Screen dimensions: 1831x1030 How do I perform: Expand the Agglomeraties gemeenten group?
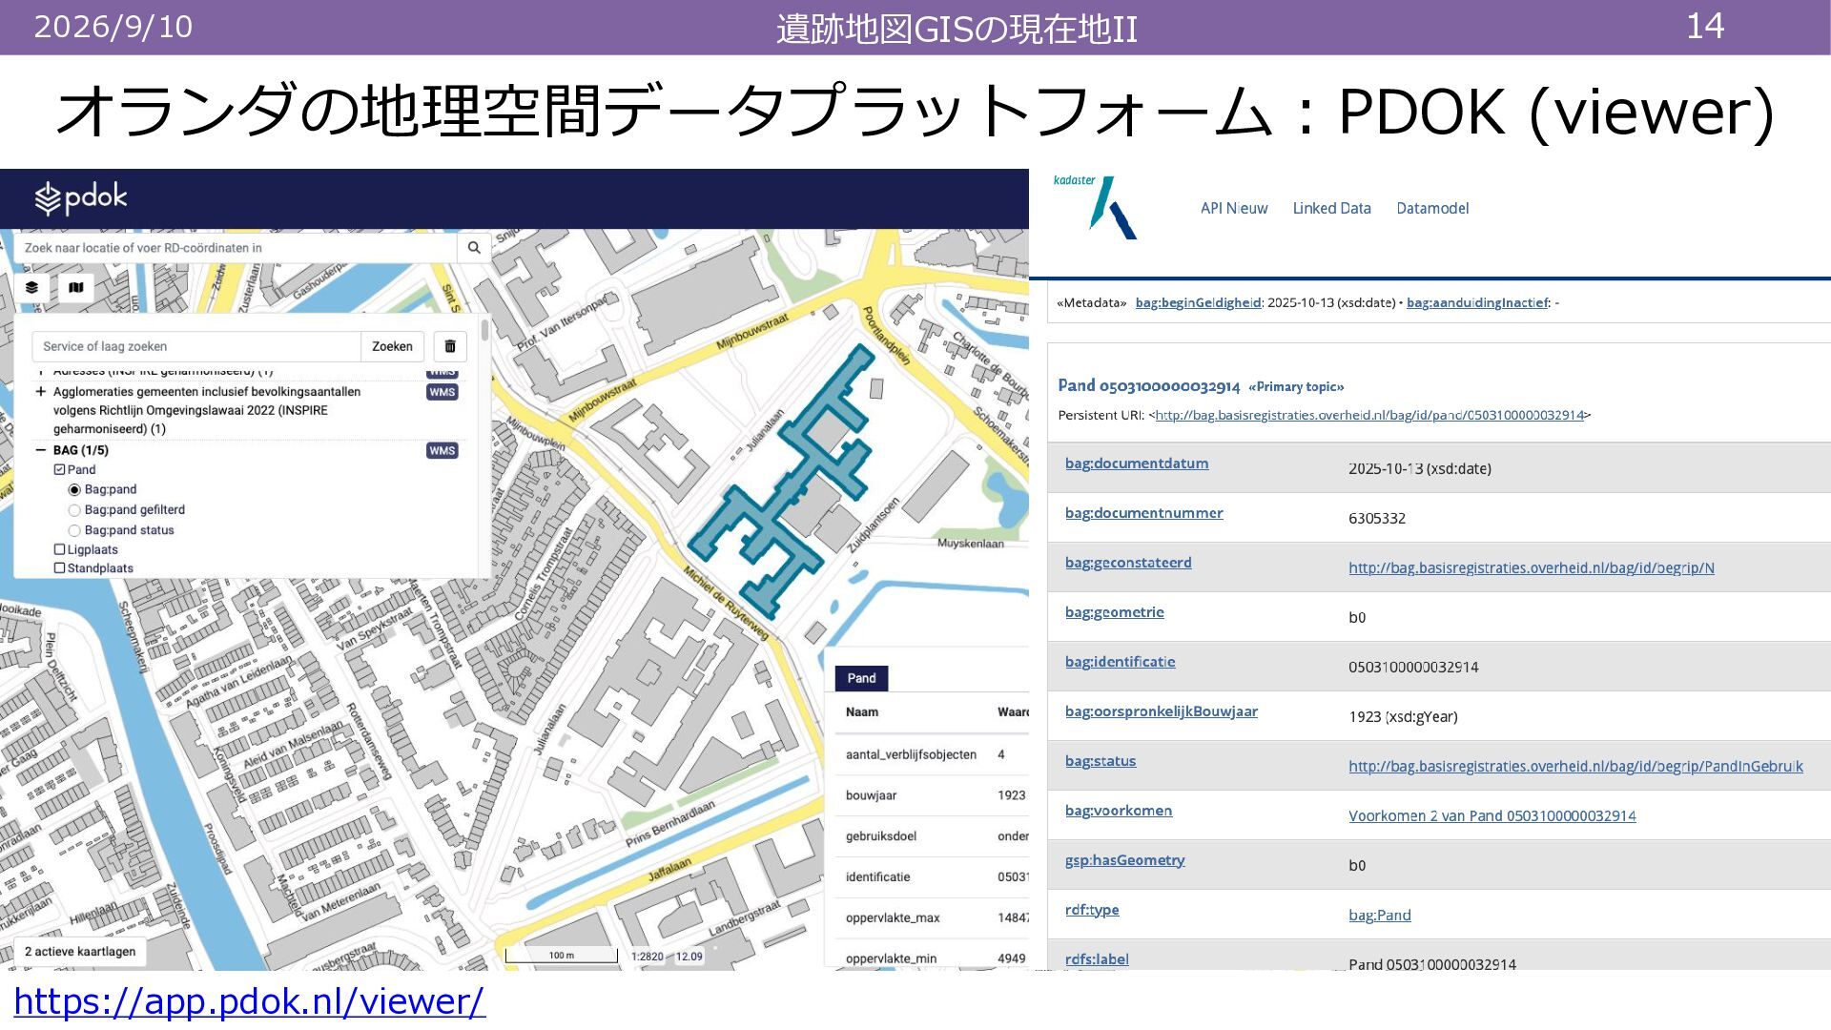[x=40, y=392]
